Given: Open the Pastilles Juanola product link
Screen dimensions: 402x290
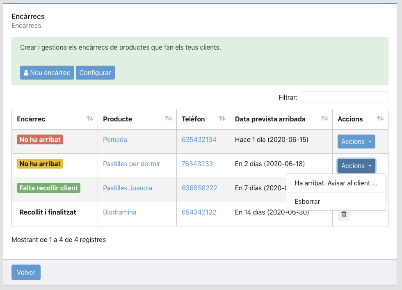Looking at the screenshot, I should 128,188.
